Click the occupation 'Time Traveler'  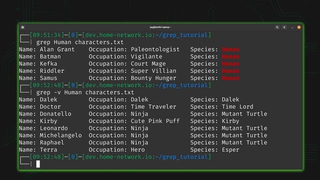pyautogui.click(x=153, y=106)
